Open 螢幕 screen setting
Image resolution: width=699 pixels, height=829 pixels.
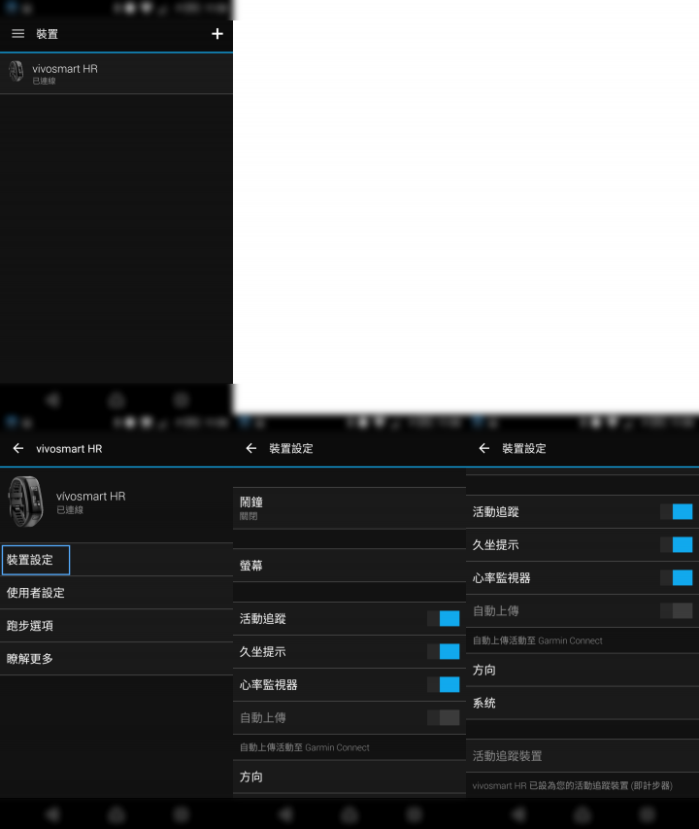349,566
